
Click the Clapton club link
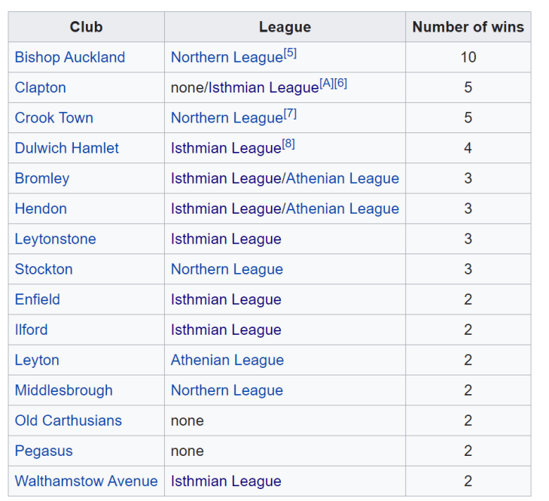point(41,87)
